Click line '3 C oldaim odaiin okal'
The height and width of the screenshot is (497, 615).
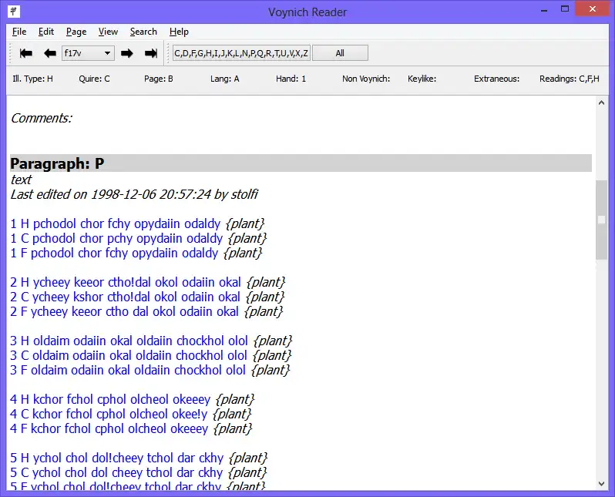click(151, 355)
